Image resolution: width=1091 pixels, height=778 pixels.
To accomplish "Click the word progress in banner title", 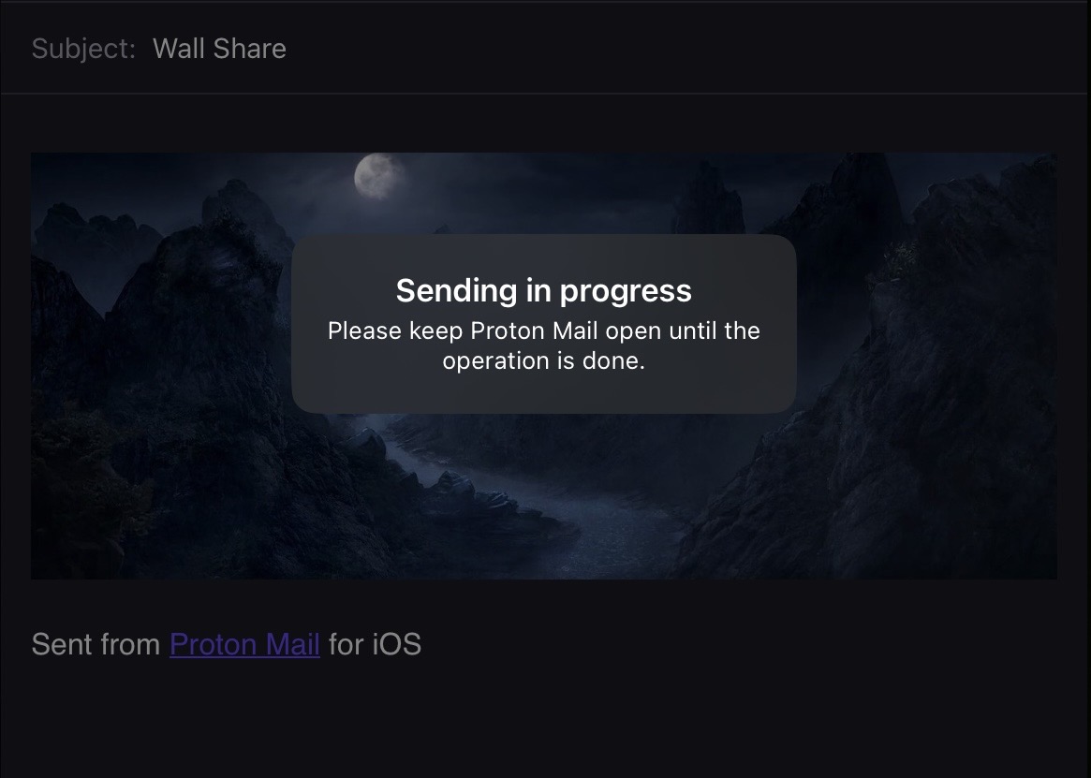I will (x=626, y=291).
